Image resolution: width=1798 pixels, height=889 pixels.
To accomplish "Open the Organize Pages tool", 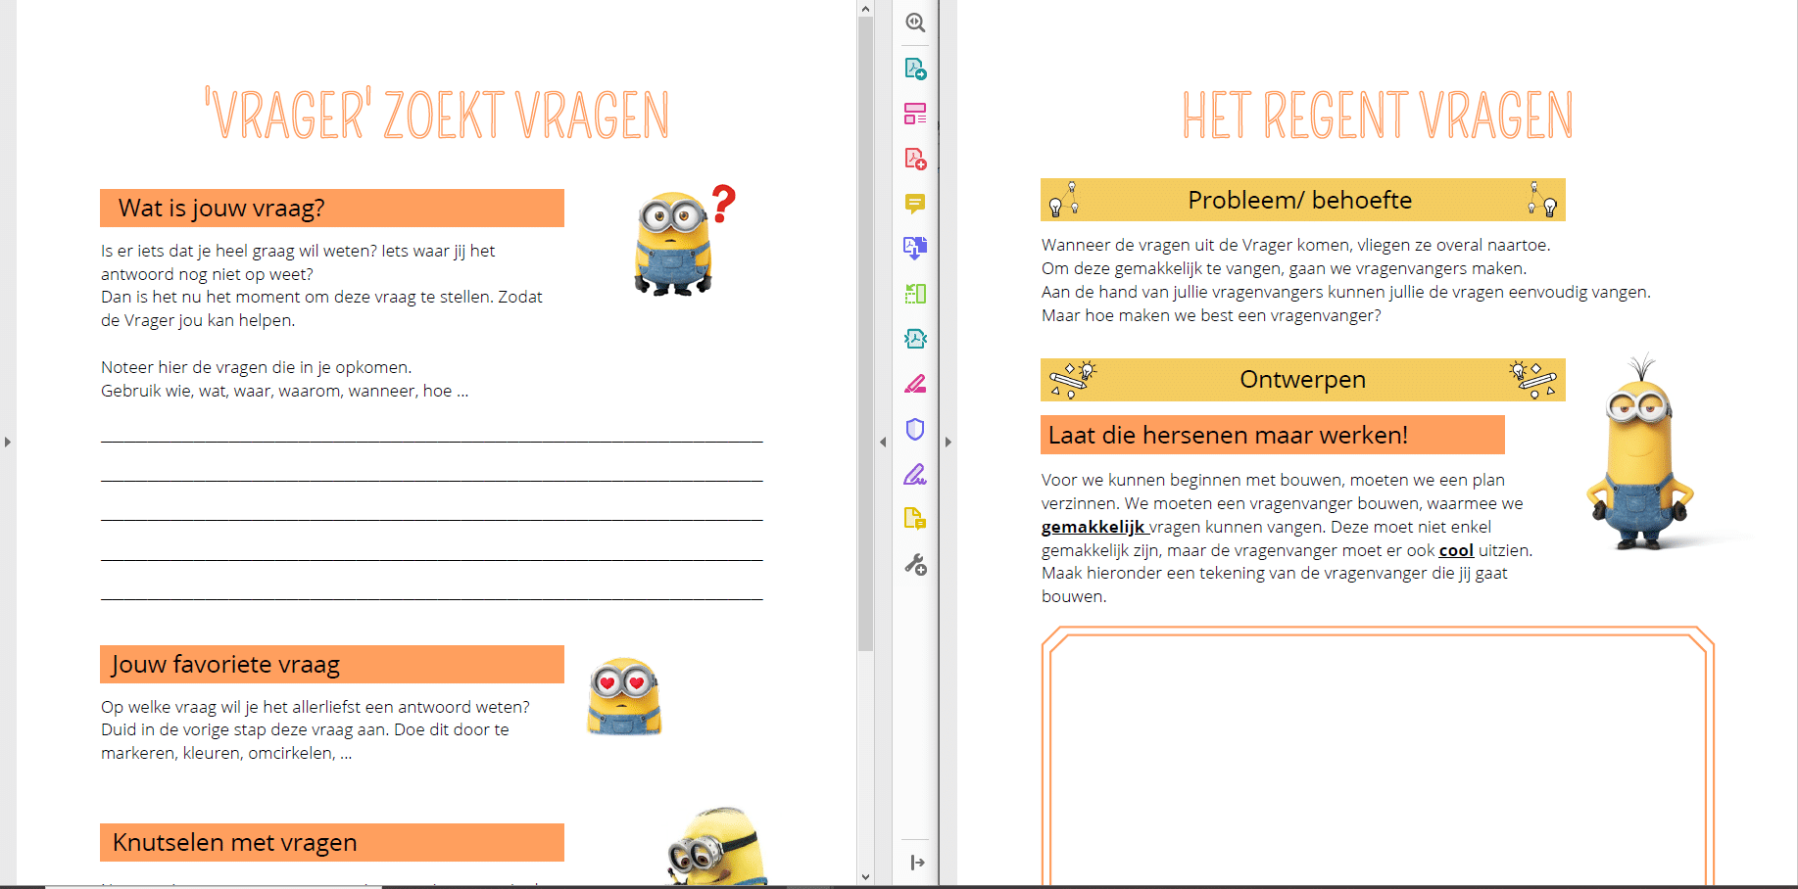I will click(915, 294).
